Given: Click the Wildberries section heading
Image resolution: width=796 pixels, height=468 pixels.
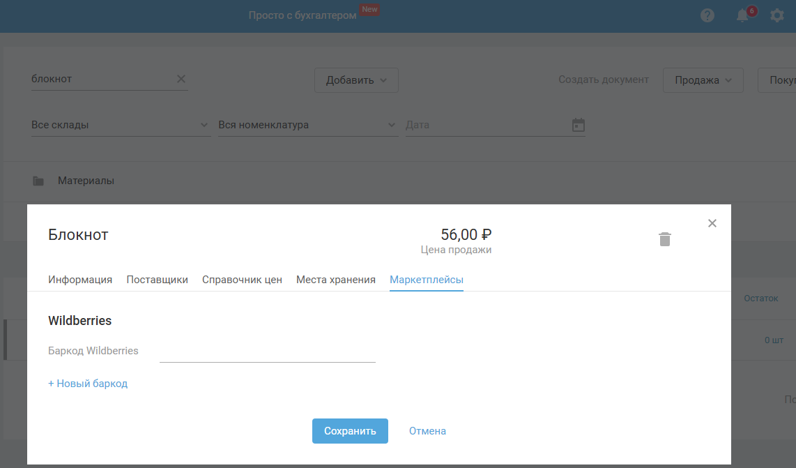Looking at the screenshot, I should pos(79,321).
